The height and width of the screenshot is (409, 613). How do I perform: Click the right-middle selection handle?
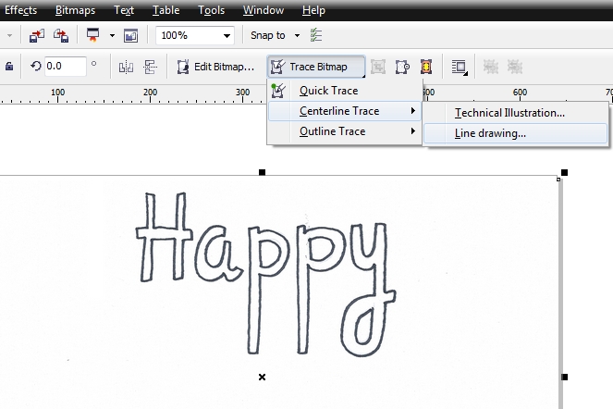(565, 377)
